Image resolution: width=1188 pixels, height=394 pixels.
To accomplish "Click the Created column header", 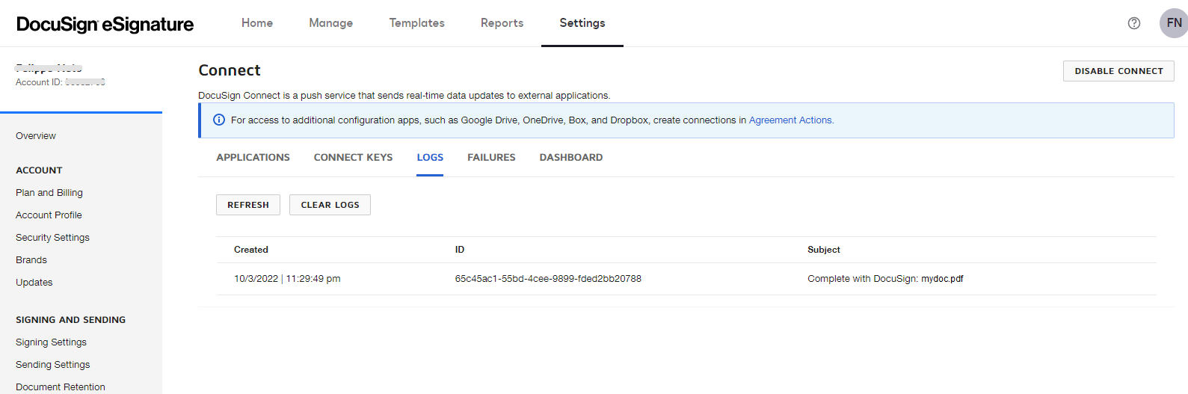I will [x=251, y=250].
